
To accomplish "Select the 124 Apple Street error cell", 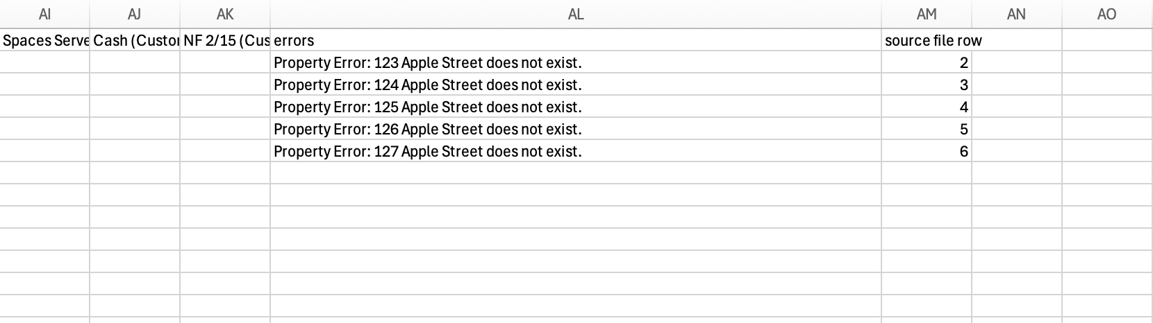I will 576,85.
